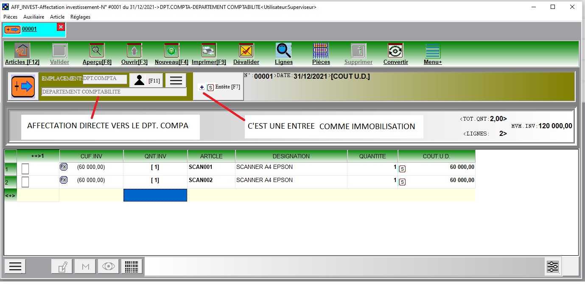Click the Aperçu[F8] preview icon

(x=97, y=51)
